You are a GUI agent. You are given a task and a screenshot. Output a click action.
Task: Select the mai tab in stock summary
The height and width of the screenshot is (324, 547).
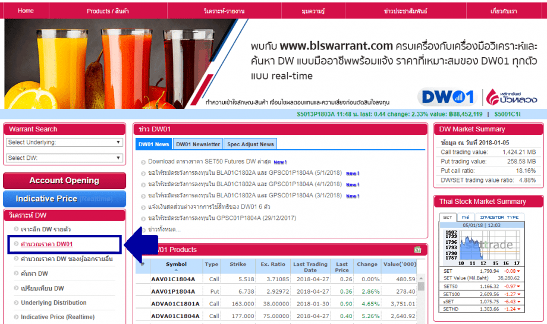466,218
